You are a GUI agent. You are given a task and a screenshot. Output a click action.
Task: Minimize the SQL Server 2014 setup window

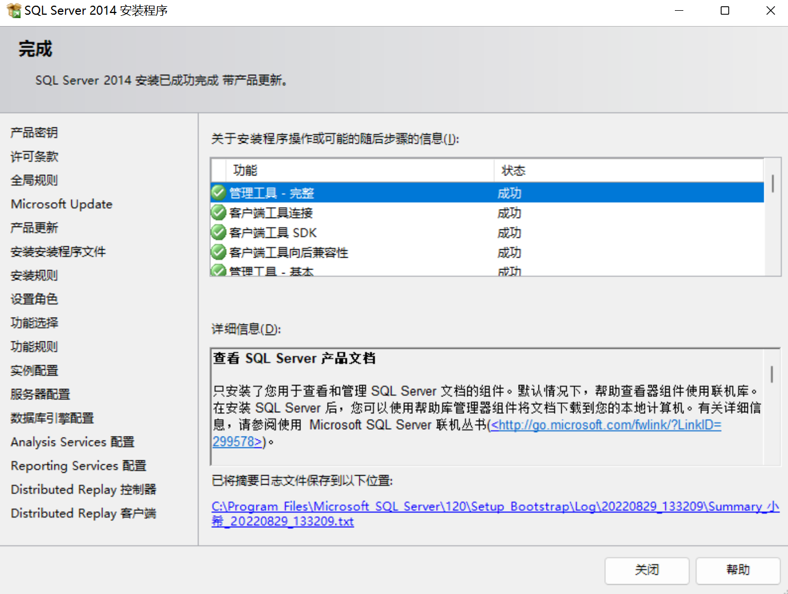(x=679, y=11)
